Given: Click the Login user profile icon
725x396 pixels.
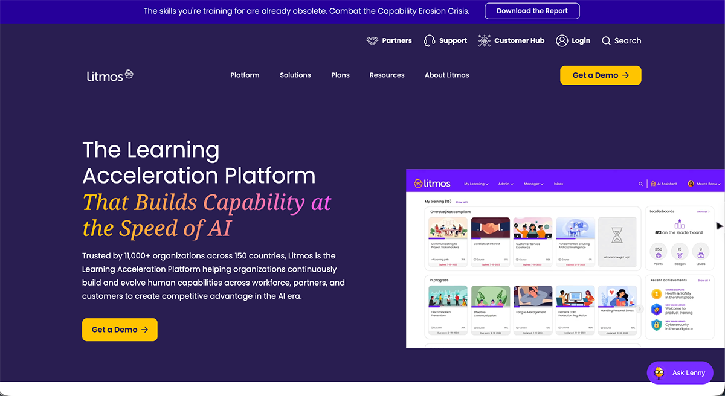Looking at the screenshot, I should (562, 40).
